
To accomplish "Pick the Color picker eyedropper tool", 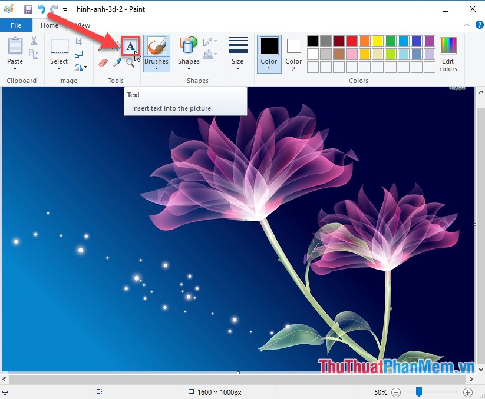I will (117, 62).
